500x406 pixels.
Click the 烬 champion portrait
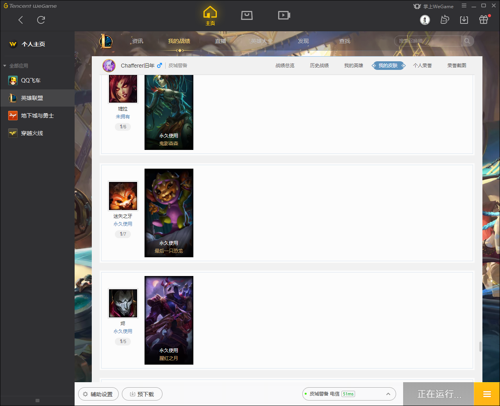[x=123, y=303]
